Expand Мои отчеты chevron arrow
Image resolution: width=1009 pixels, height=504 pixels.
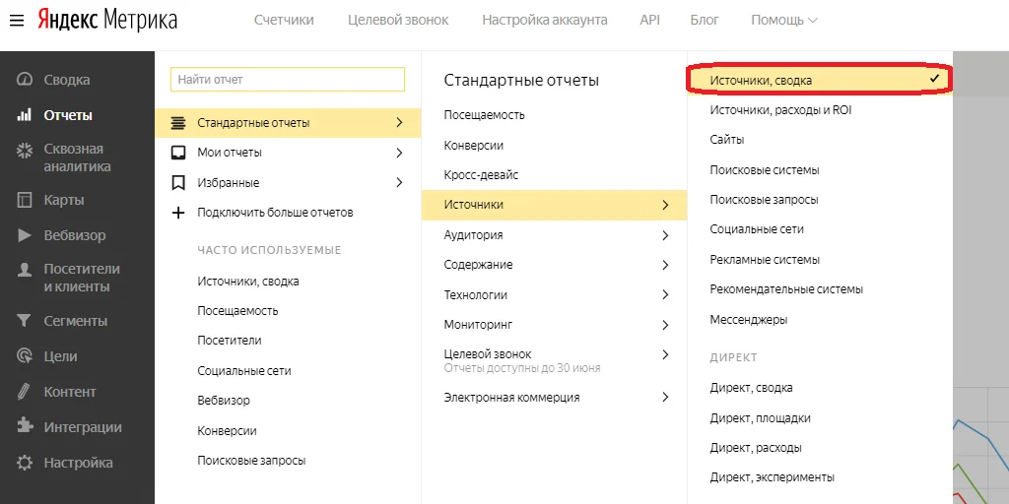(400, 153)
